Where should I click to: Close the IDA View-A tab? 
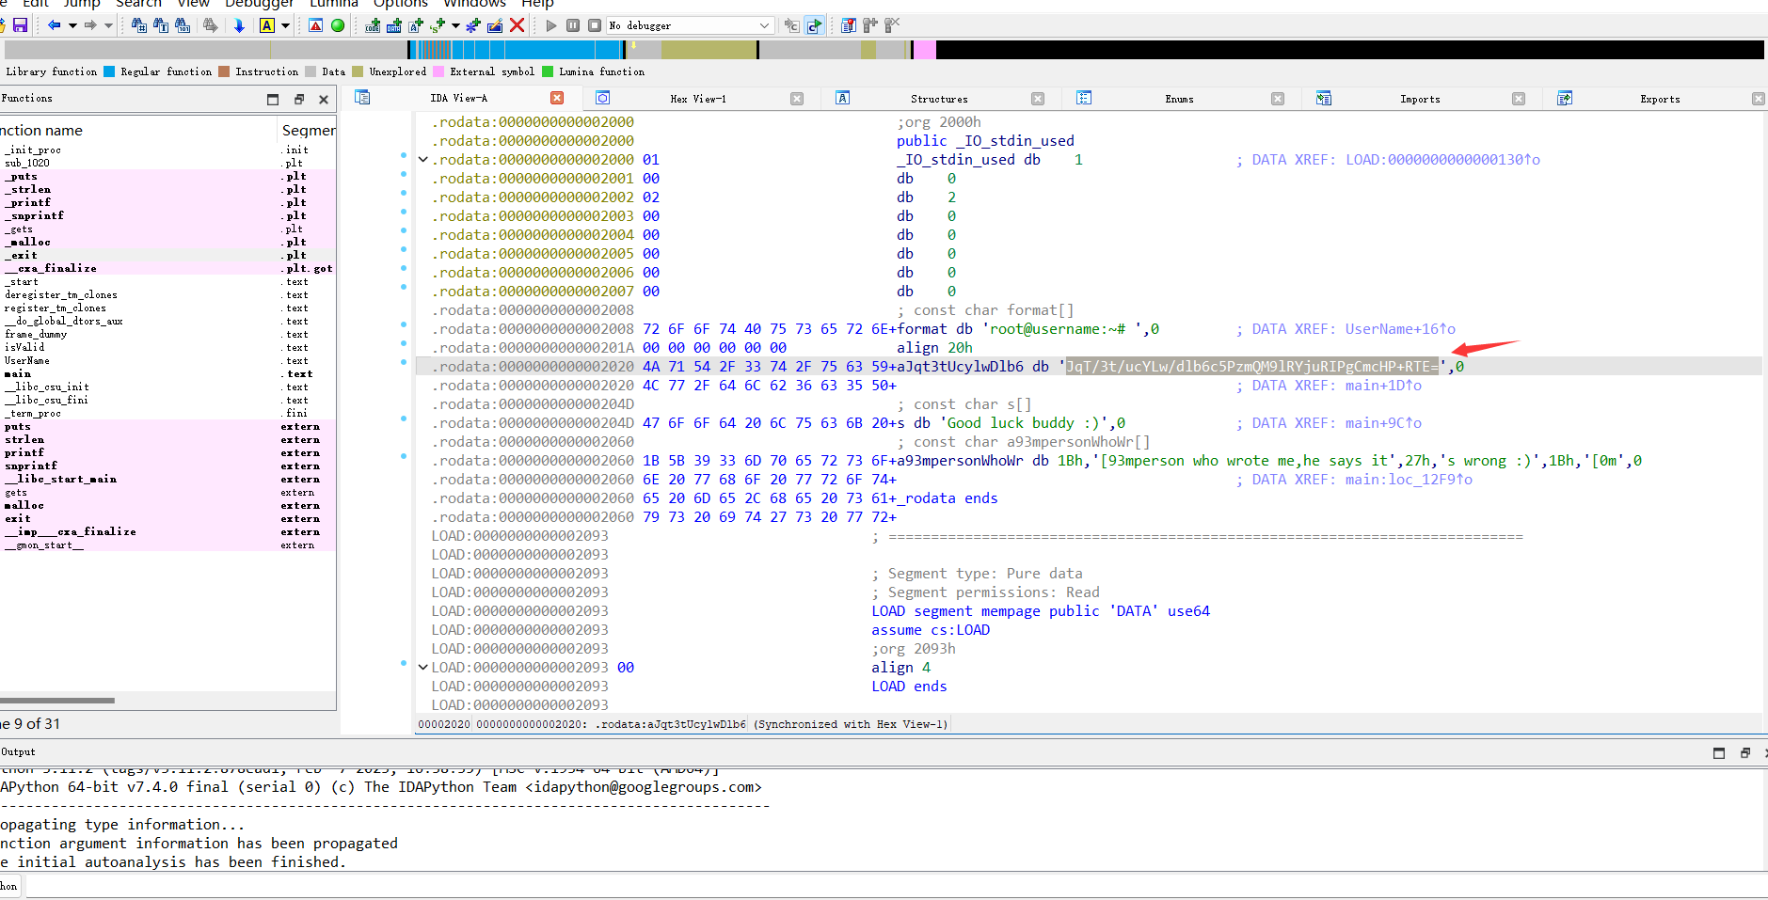coord(557,98)
